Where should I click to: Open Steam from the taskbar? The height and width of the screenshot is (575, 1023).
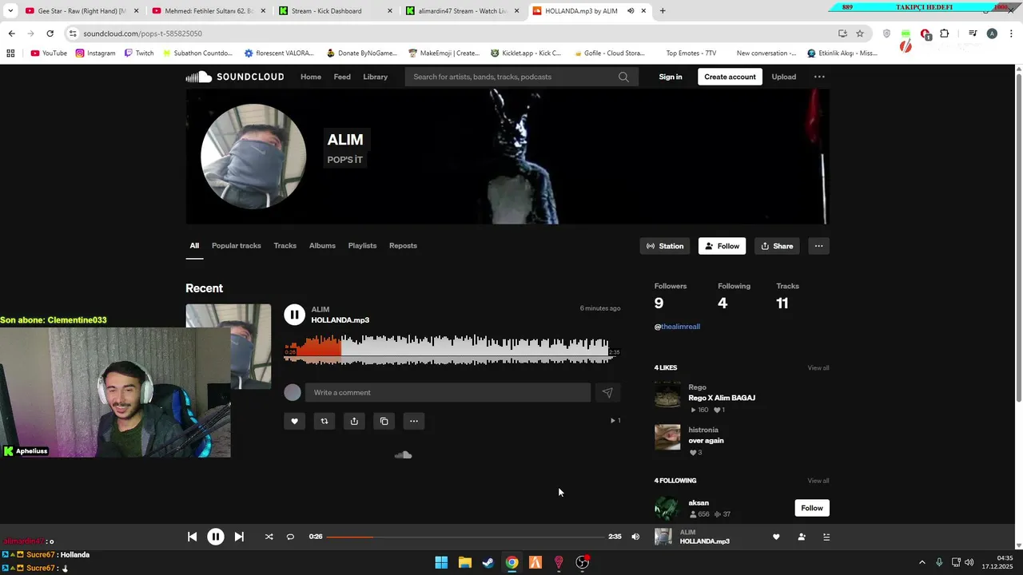(x=488, y=562)
